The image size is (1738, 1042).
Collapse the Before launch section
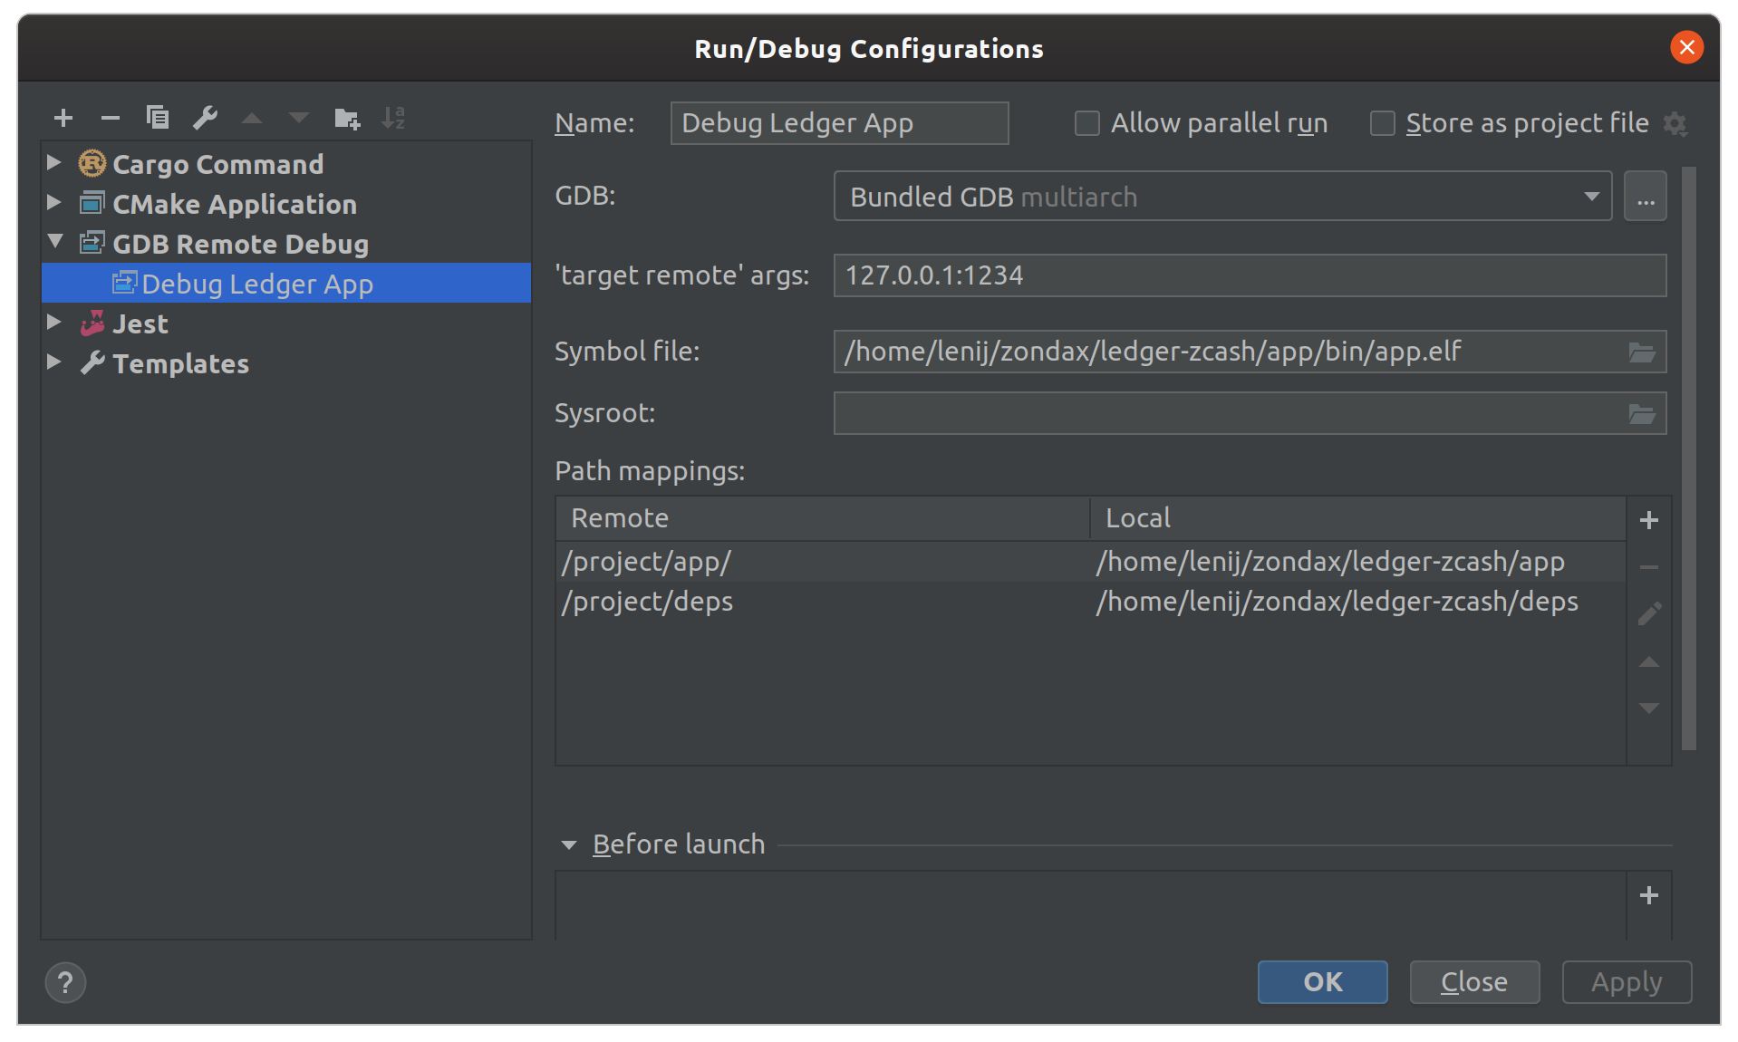569,845
